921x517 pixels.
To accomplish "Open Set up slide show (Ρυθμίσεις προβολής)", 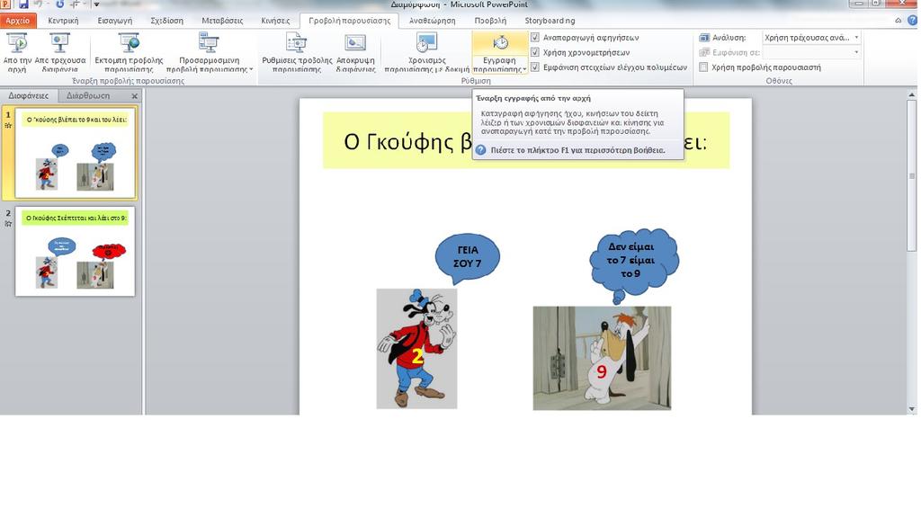I will (x=297, y=53).
